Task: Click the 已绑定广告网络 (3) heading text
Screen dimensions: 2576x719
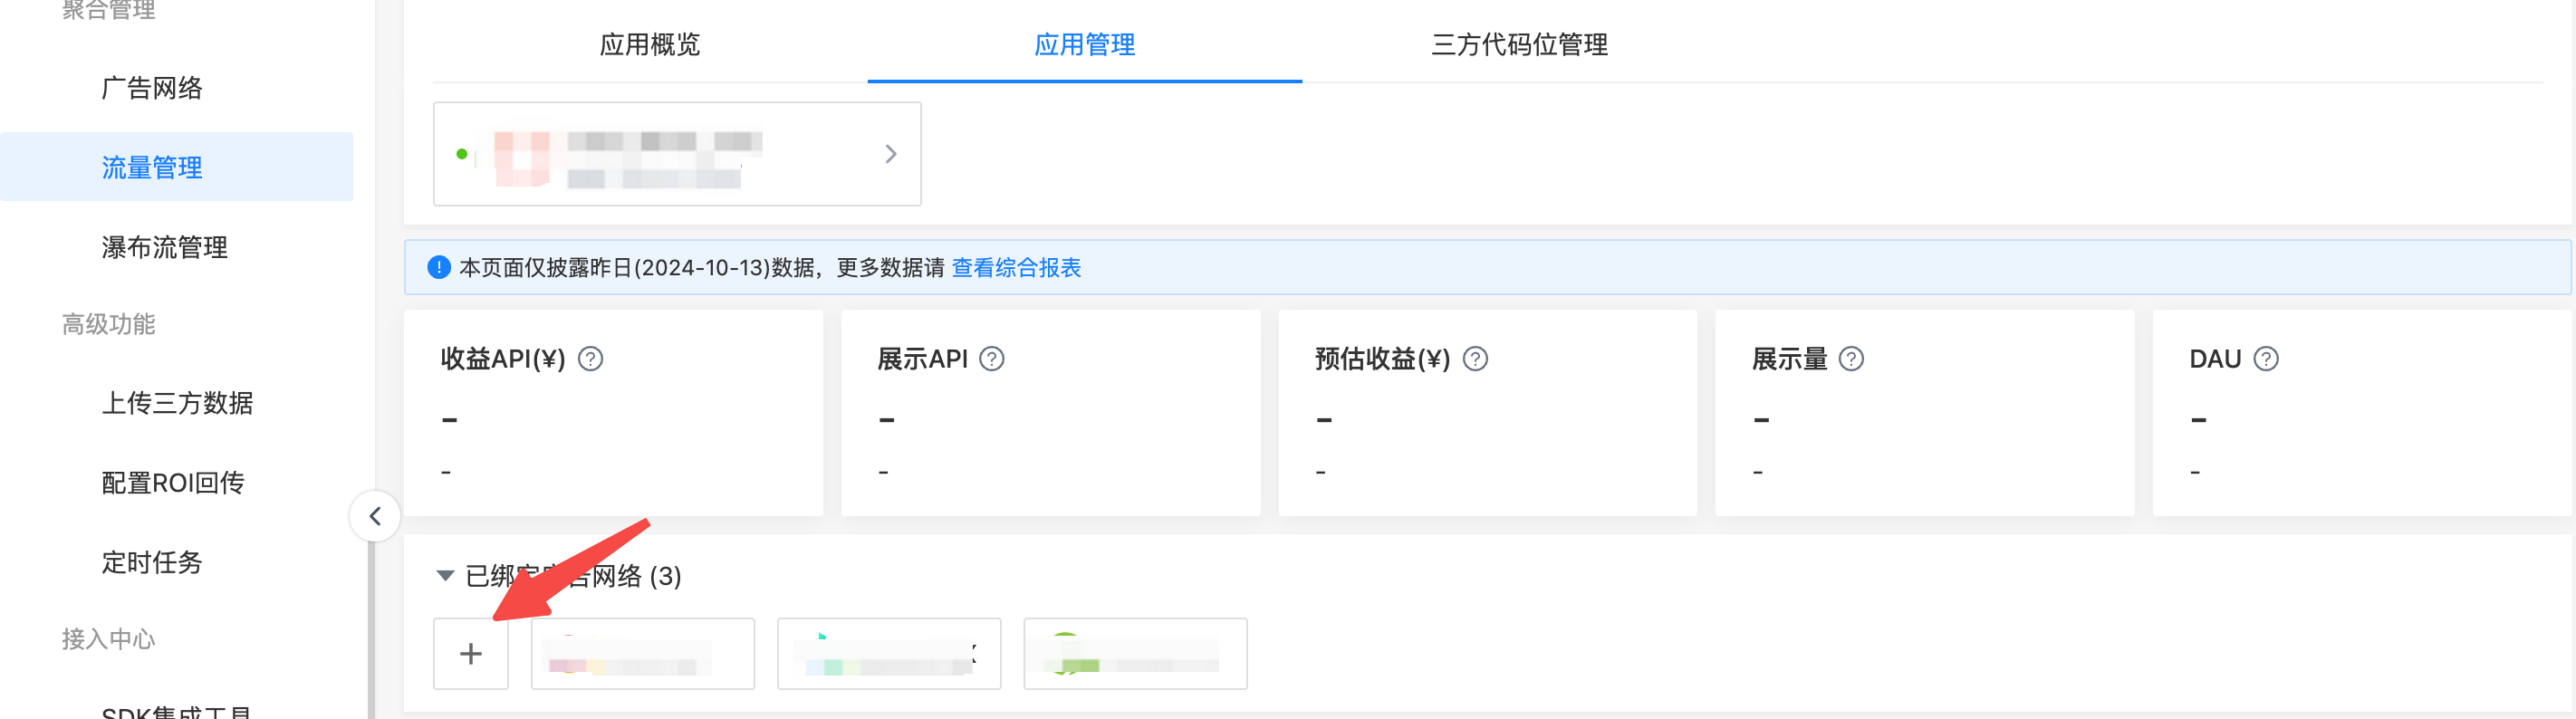Action: click(573, 576)
